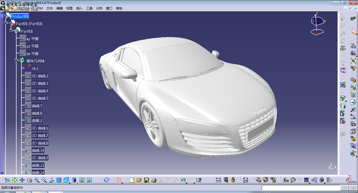The image size is (358, 193).
Task: Select the yz 平面 tree item
Action: 32,46
